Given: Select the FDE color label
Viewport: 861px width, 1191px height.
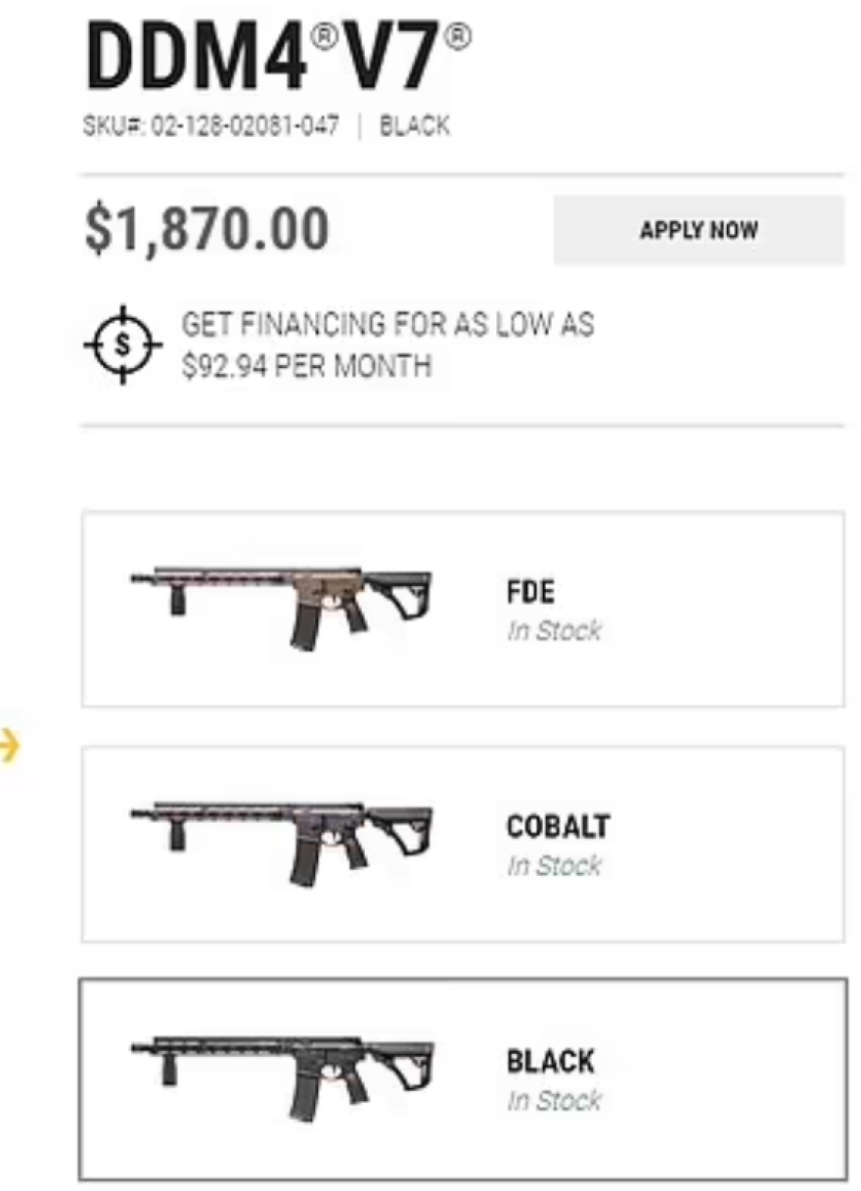Looking at the screenshot, I should click(530, 593).
